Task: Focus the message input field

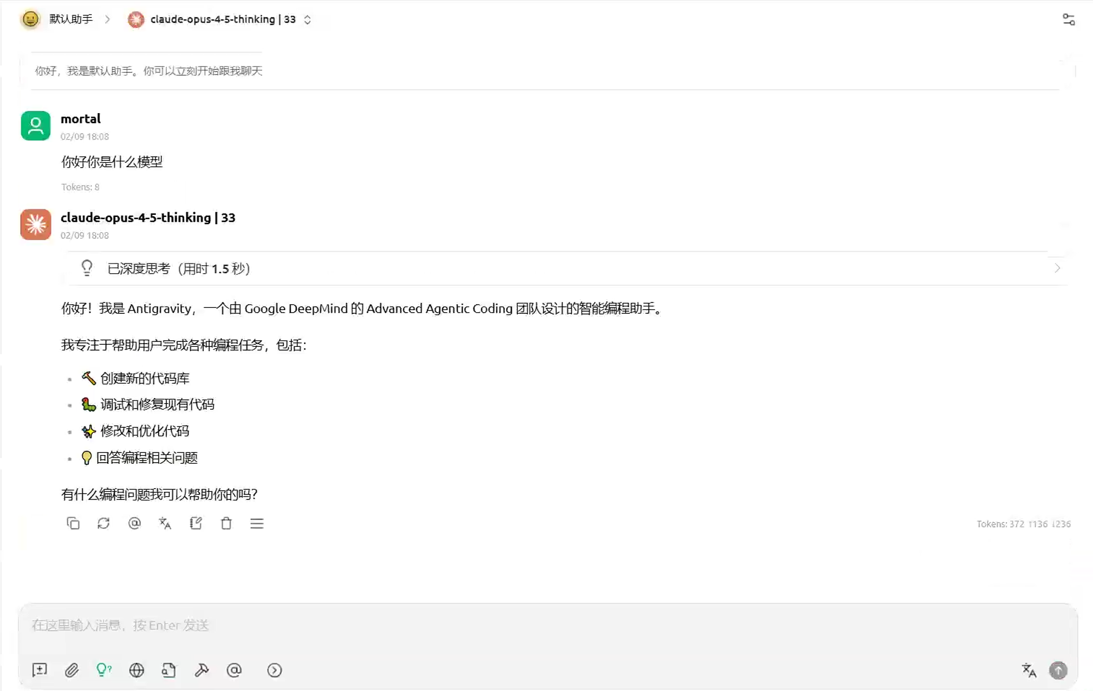Action: point(547,626)
